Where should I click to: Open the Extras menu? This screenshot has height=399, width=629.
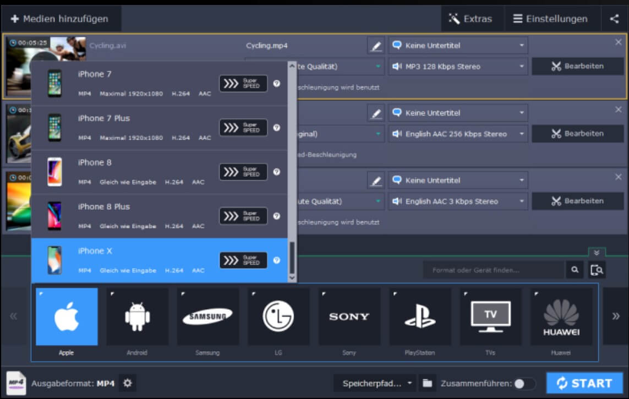point(471,19)
